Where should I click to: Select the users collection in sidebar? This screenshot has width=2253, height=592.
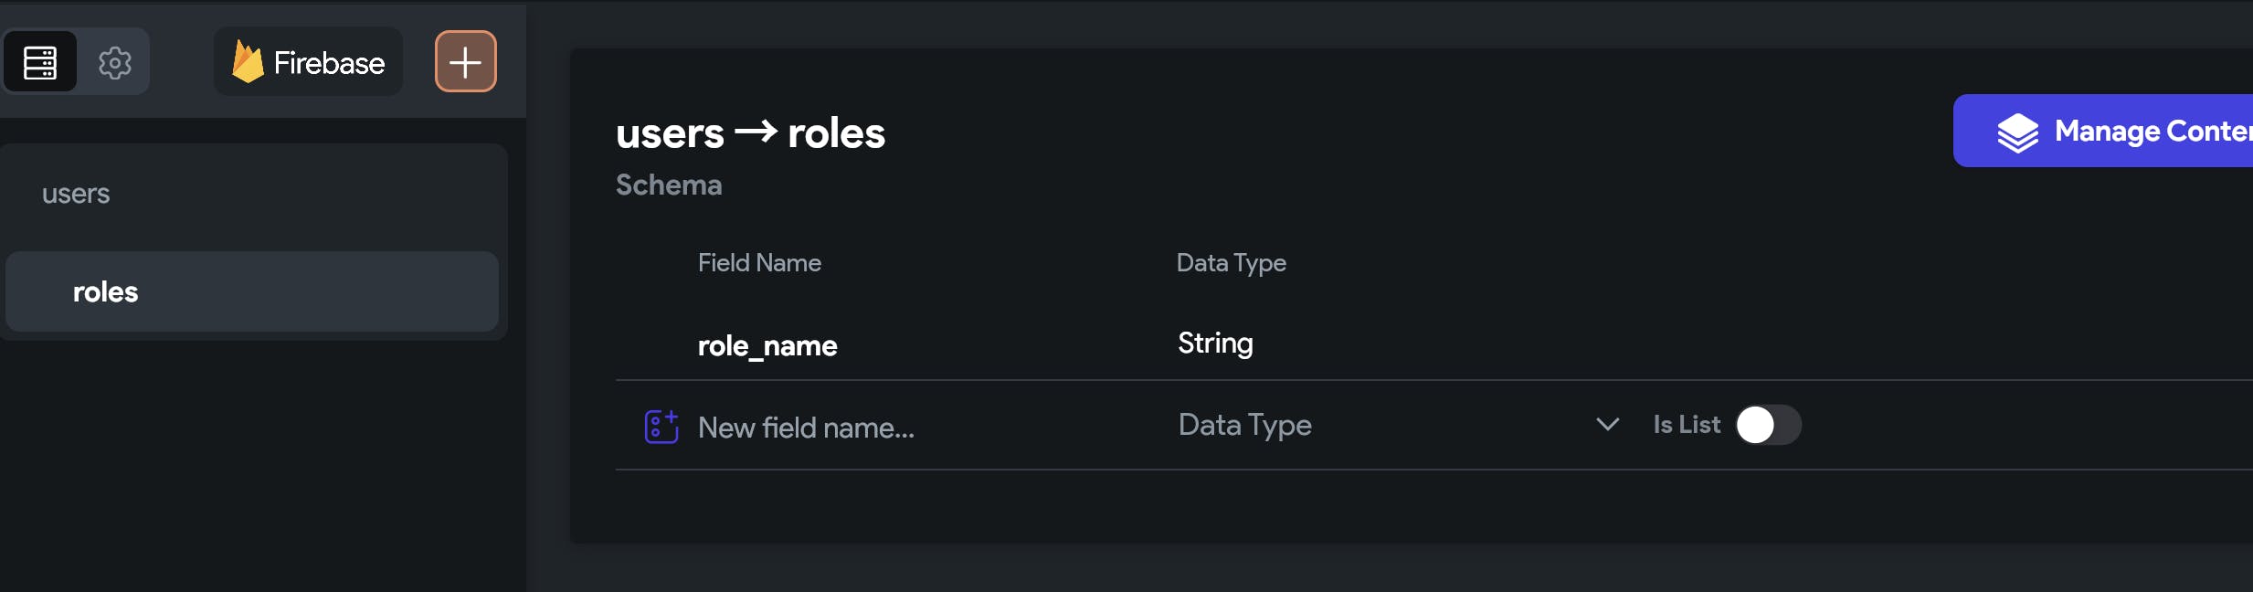76,194
